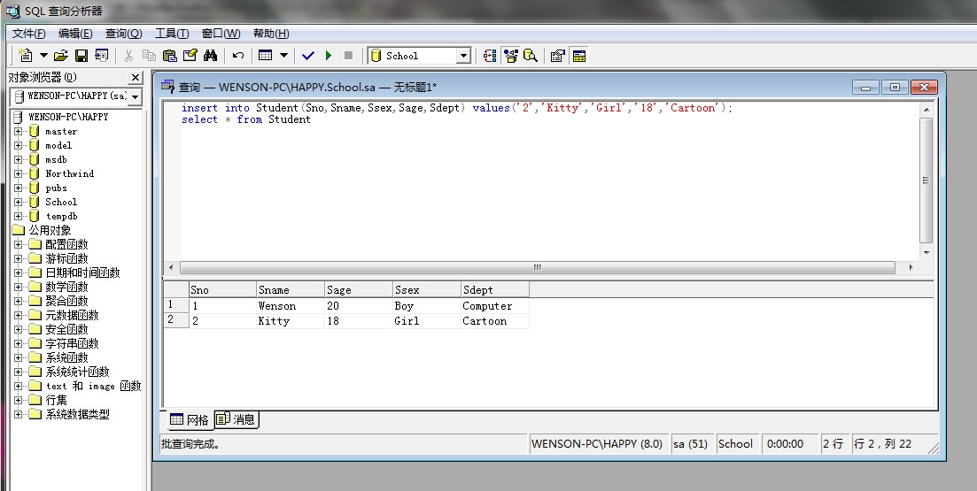
Task: Select the 公用对象 folder
Action: [x=50, y=230]
